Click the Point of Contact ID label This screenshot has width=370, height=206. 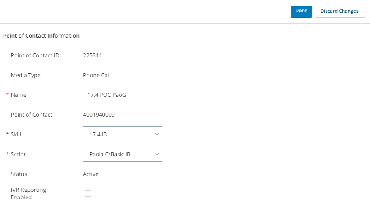(35, 55)
